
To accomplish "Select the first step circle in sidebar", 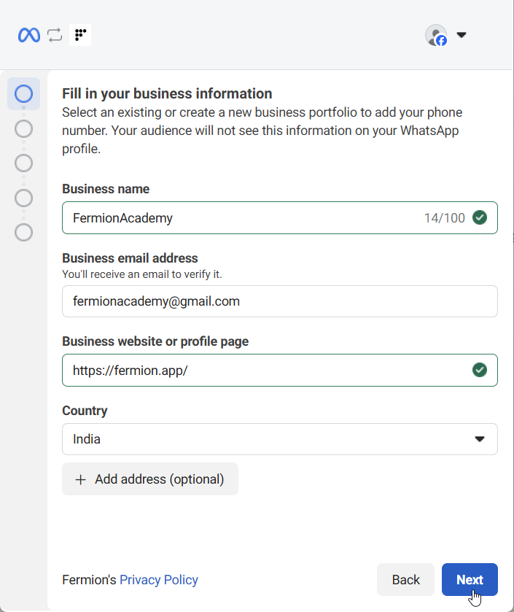I will (x=23, y=94).
